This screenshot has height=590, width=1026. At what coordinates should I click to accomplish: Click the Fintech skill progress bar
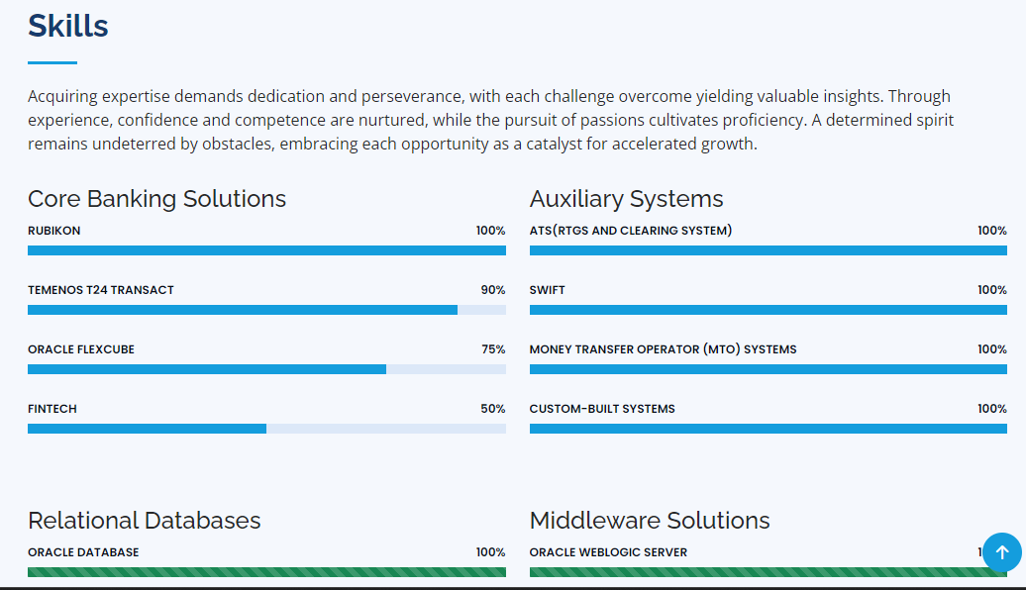click(x=266, y=429)
